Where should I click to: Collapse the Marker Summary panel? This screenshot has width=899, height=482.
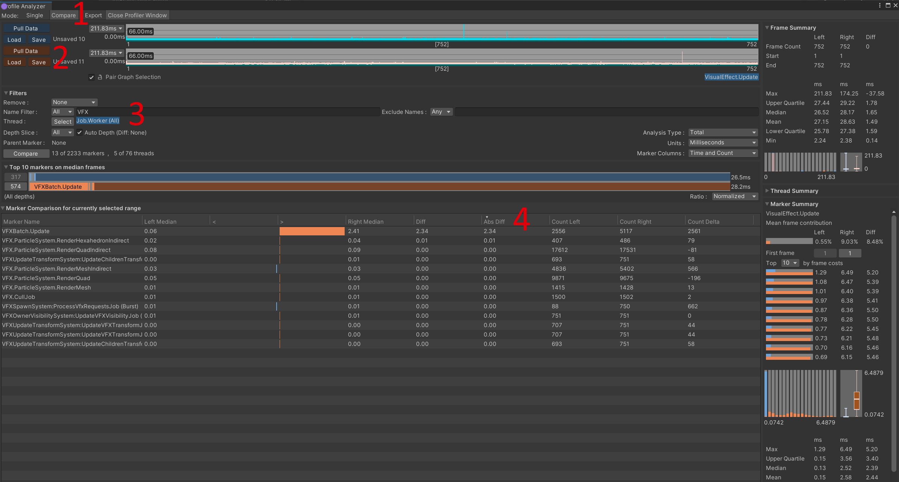pyautogui.click(x=767, y=204)
